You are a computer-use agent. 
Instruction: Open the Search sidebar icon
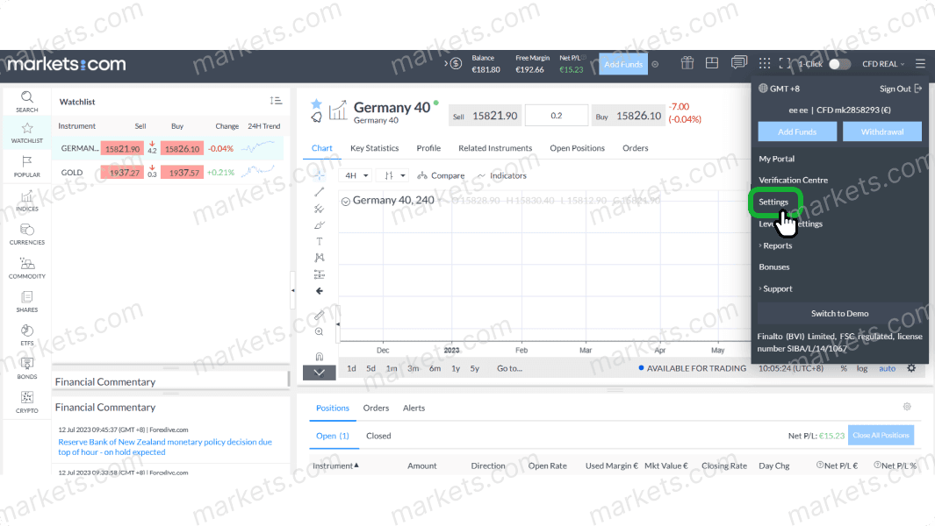tap(27, 102)
